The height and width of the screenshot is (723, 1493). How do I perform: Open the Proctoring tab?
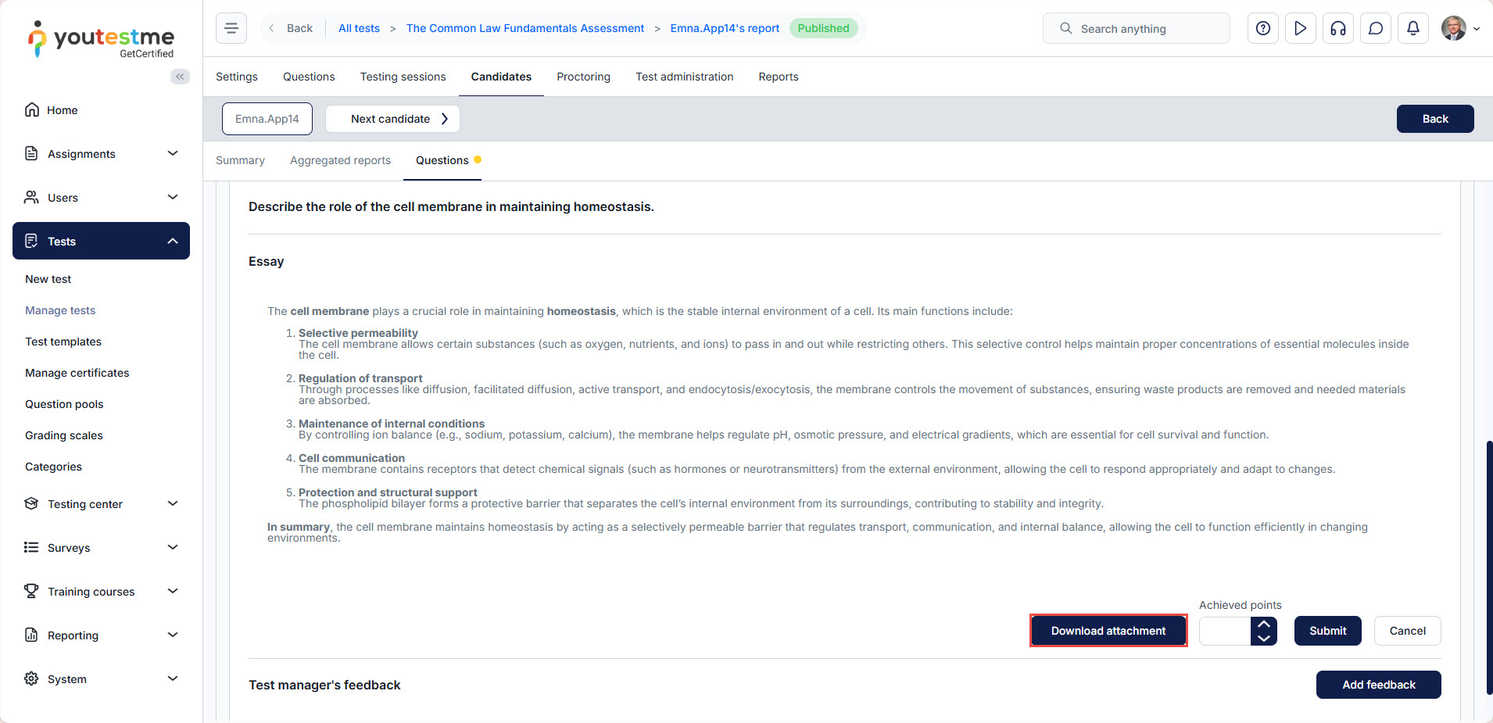pyautogui.click(x=583, y=77)
